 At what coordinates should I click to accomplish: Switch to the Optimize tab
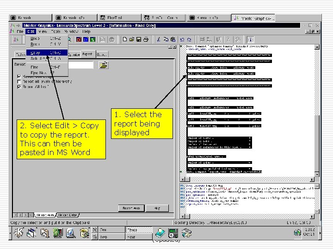click(x=74, y=55)
